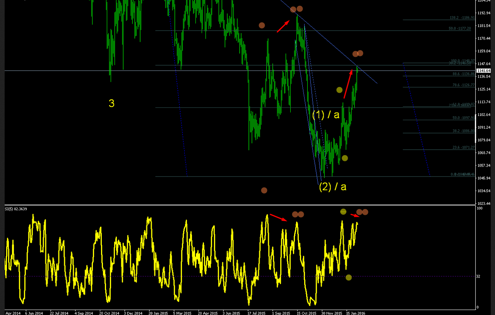Click the current price tag 1141.64
Screen dimensions: 495x315
pyautogui.click(x=484, y=71)
